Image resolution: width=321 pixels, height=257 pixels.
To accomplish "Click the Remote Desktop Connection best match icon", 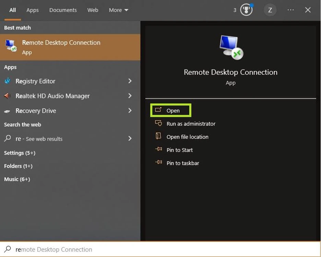I will point(11,46).
